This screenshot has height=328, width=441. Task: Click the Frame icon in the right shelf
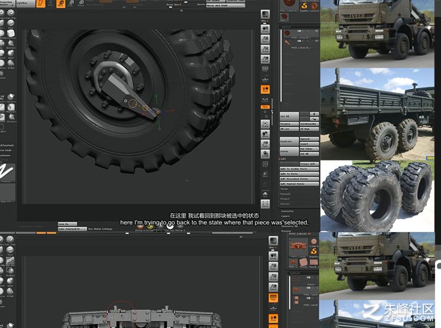[265, 124]
